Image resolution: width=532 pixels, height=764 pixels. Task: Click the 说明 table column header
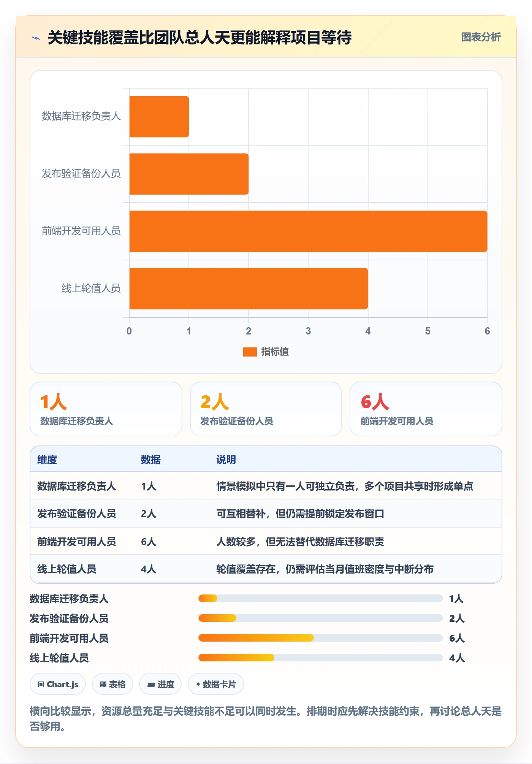tap(226, 460)
